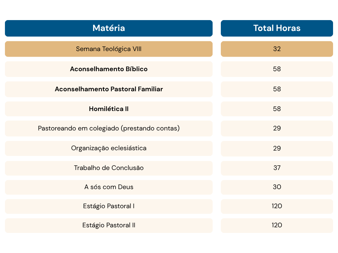This screenshot has width=338, height=253.
Task: Choose the Homilética II row
Action: pos(109,109)
